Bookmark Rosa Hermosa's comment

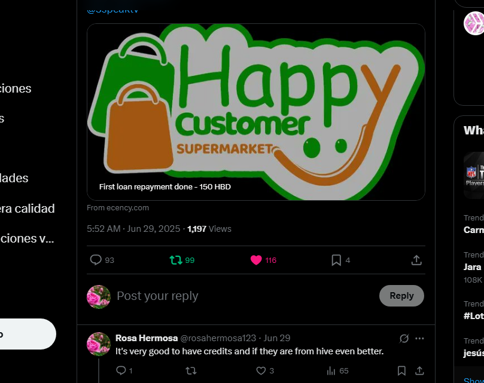401,370
